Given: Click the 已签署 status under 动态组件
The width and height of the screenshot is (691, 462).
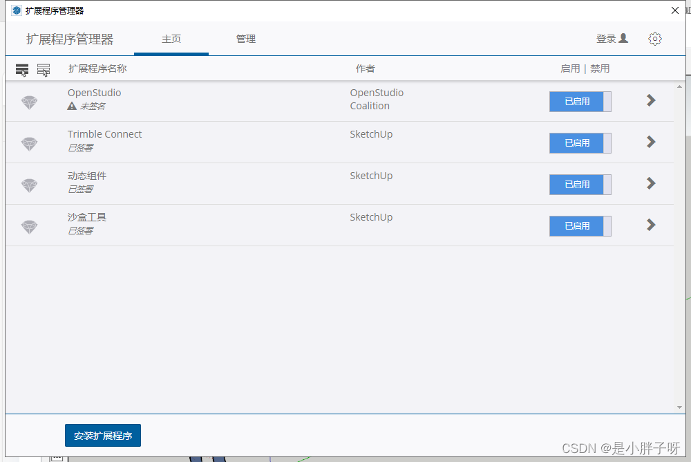Looking at the screenshot, I should pos(80,190).
